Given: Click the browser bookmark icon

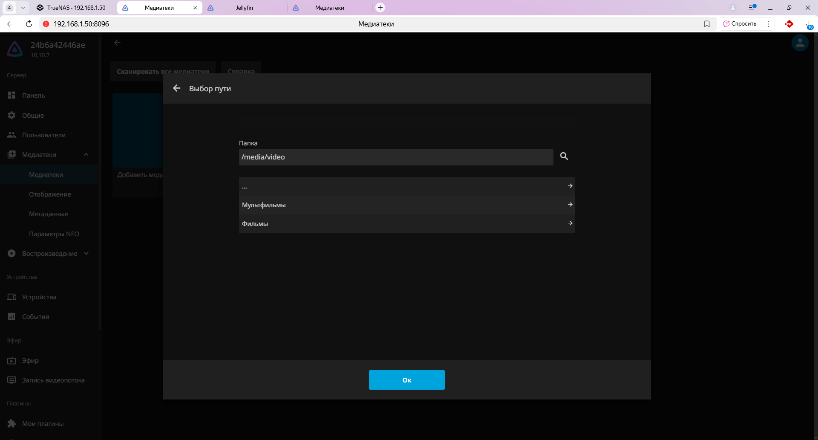Looking at the screenshot, I should click(707, 24).
